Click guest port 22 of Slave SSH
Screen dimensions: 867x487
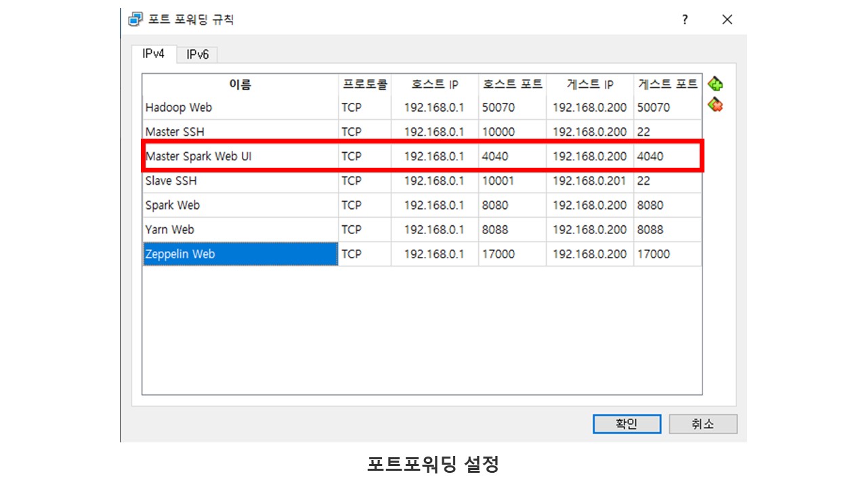coord(668,181)
